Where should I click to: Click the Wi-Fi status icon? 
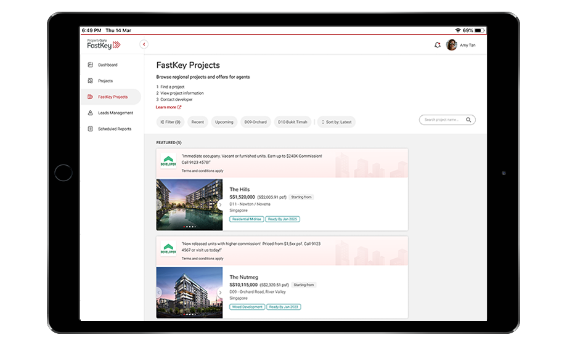[x=458, y=30]
